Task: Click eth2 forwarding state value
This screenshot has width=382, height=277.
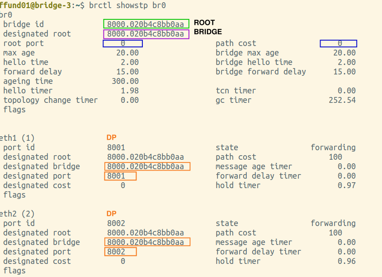Action: tap(333, 223)
